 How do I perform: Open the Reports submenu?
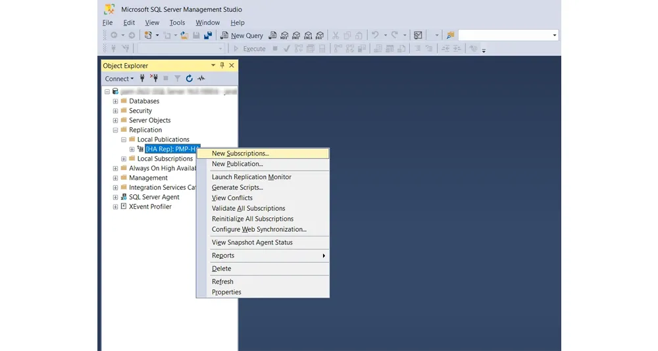(263, 256)
